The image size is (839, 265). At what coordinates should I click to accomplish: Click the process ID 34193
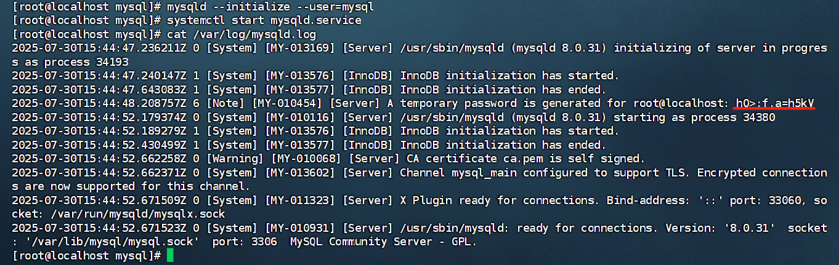[112, 62]
